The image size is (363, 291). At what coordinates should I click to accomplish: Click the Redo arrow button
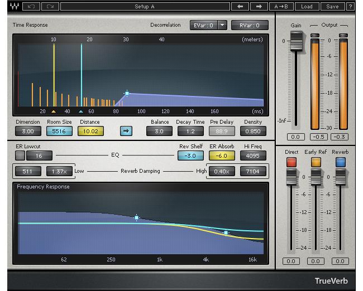(50, 7)
